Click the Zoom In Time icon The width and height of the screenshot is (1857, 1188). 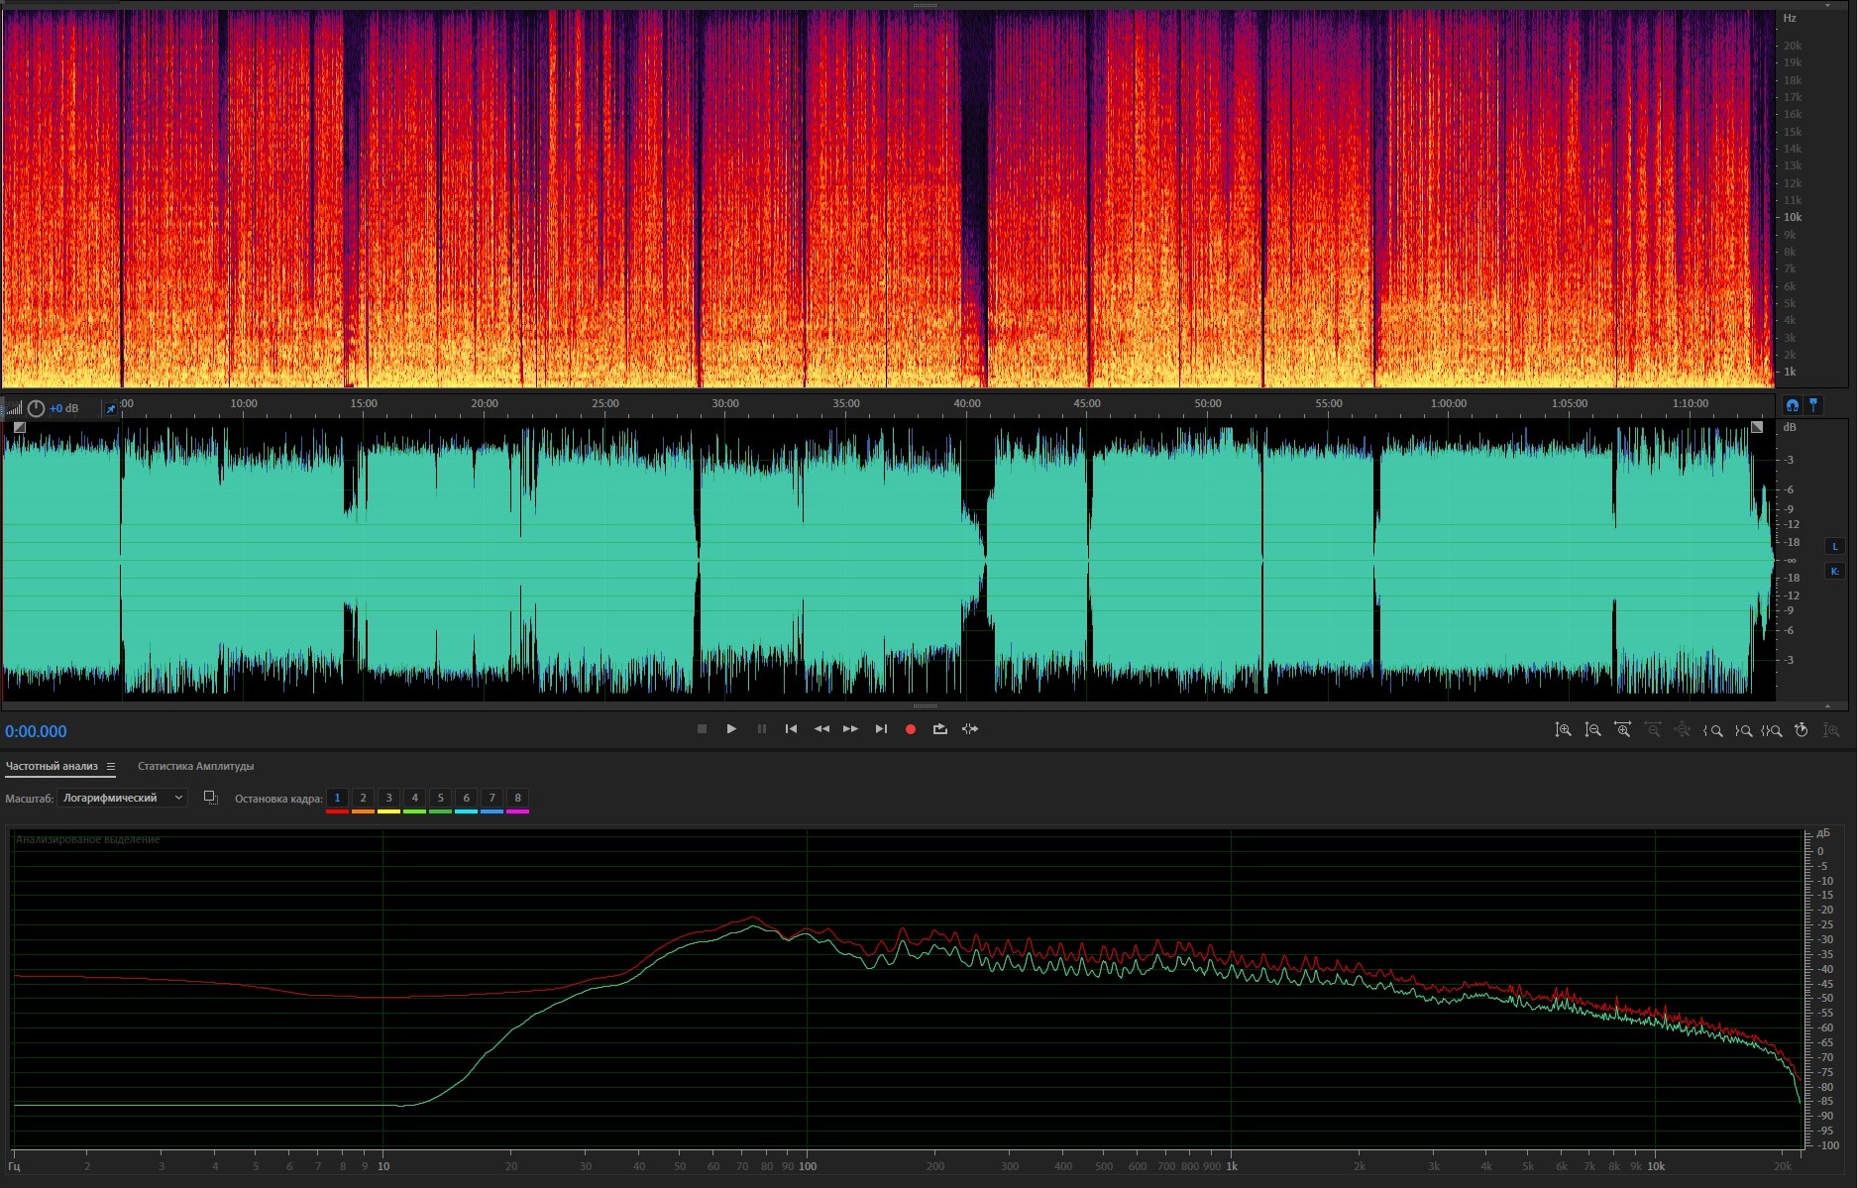(x=1622, y=730)
